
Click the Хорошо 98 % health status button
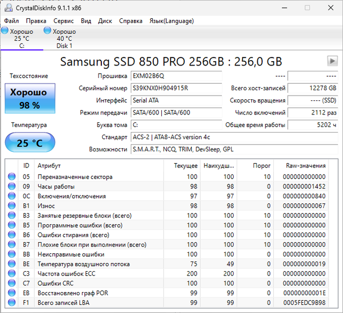[30, 98]
